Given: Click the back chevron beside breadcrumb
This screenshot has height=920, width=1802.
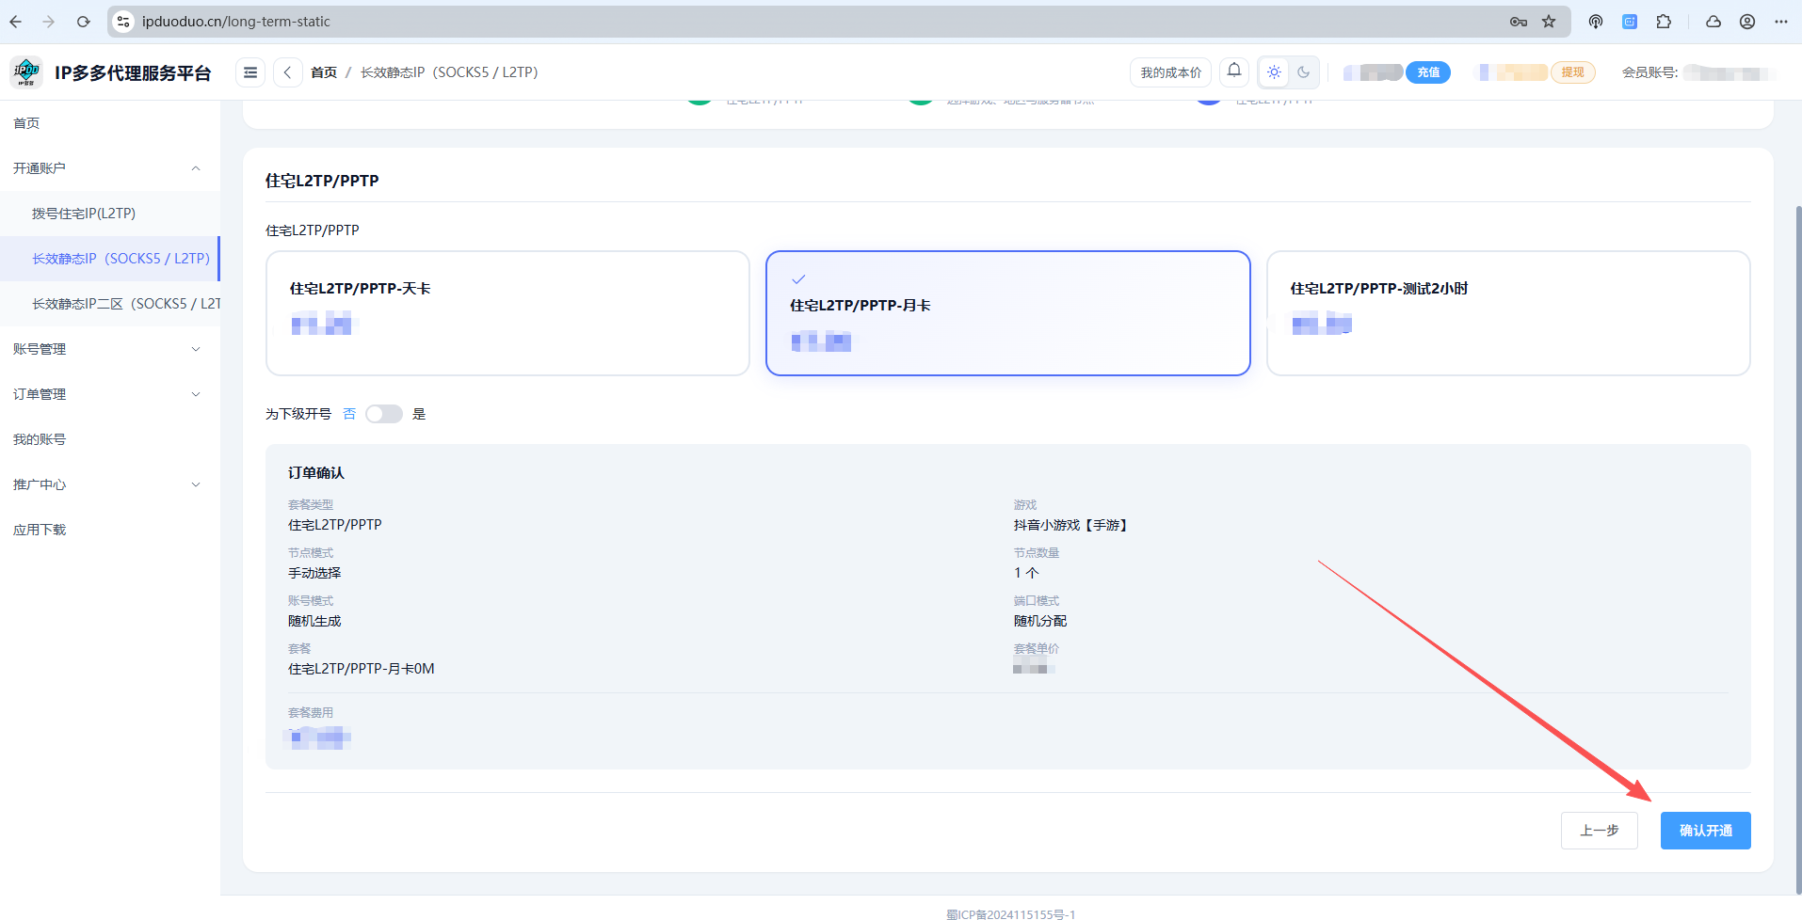Looking at the screenshot, I should tap(288, 72).
